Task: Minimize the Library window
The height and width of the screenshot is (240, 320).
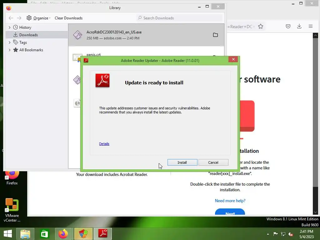Action: click(199, 7)
